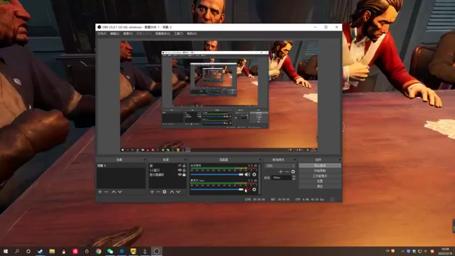Screen dimensions: 455x256
Task: Toggle the lock on the window source row
Action: (x=184, y=170)
